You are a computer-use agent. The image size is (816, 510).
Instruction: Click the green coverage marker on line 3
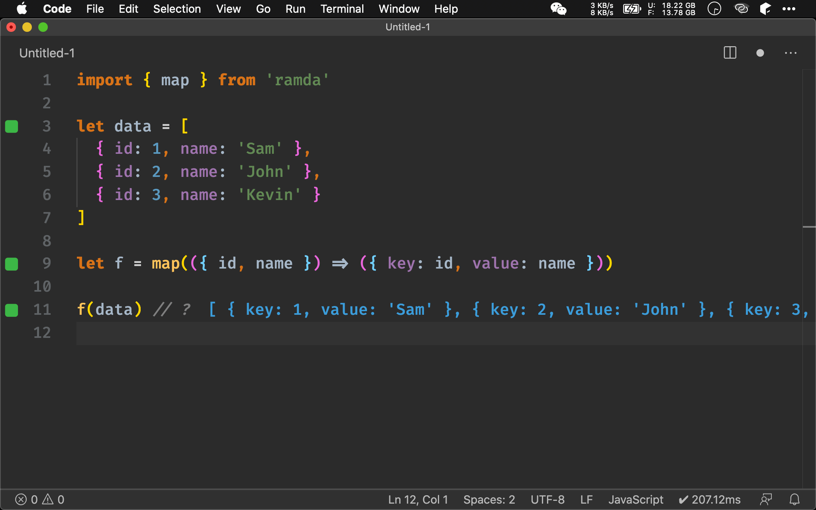coord(12,126)
